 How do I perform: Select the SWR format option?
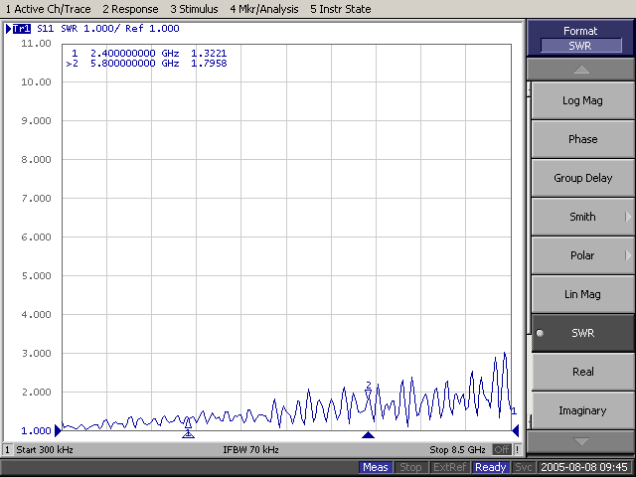coord(582,333)
